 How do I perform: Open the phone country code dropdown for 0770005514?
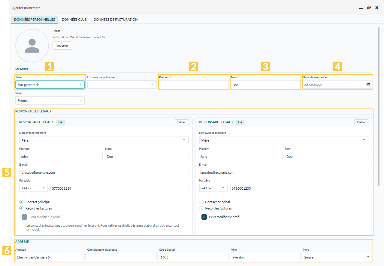pyautogui.click(x=33, y=188)
